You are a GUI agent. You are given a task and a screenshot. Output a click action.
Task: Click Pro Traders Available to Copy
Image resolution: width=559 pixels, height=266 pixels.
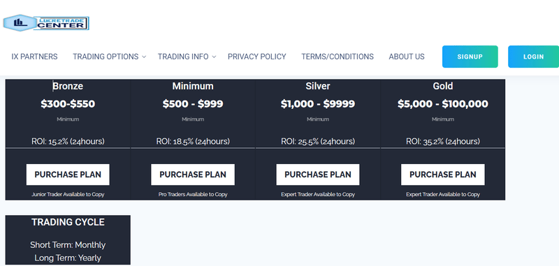point(193,194)
